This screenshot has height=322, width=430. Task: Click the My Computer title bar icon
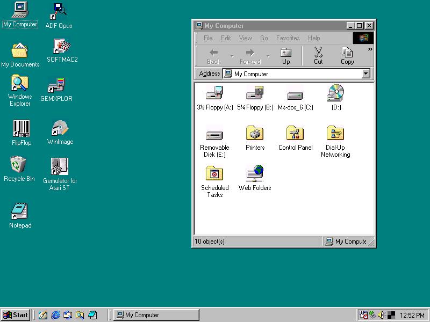click(199, 26)
